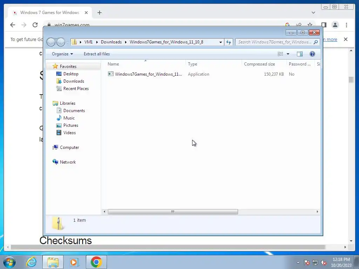Open Chrome's tab search chevron
The width and height of the screenshot is (359, 269).
(313, 13)
